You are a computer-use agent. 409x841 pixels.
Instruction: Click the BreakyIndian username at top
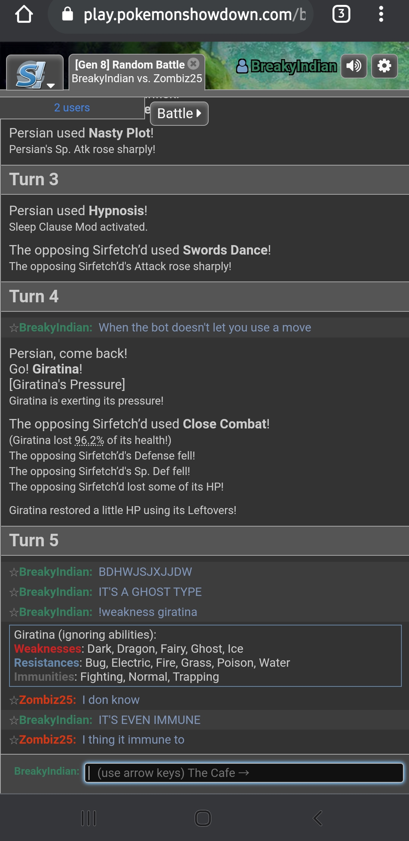[287, 66]
